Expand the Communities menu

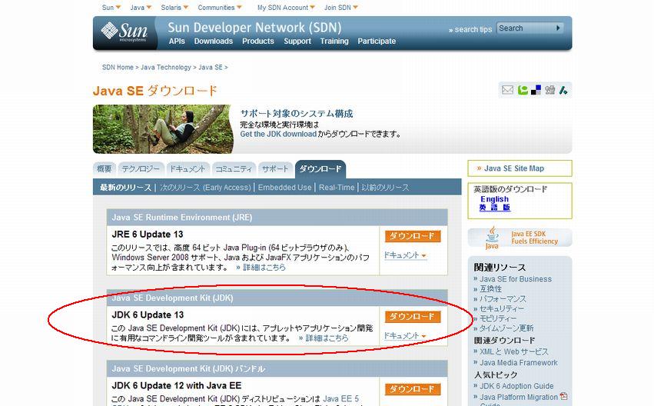[x=219, y=8]
